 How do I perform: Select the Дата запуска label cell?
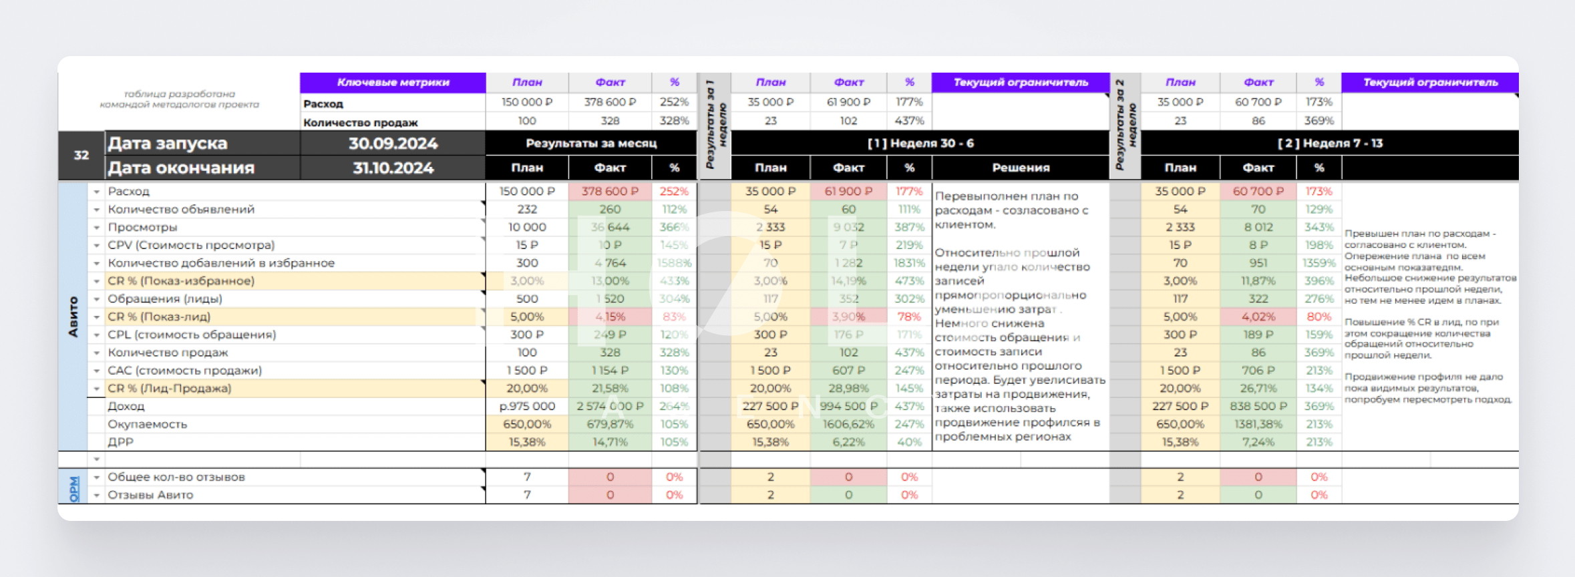click(202, 143)
